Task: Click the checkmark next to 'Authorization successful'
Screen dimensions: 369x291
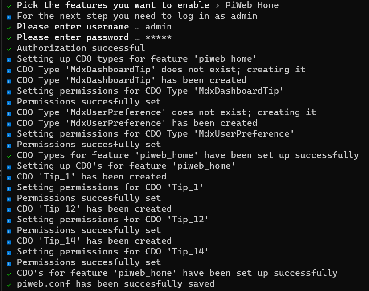Action: click(x=9, y=49)
